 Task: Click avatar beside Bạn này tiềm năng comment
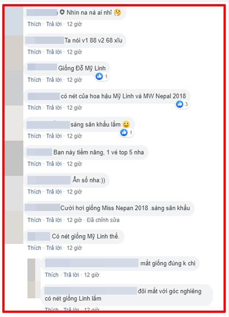click(x=14, y=158)
